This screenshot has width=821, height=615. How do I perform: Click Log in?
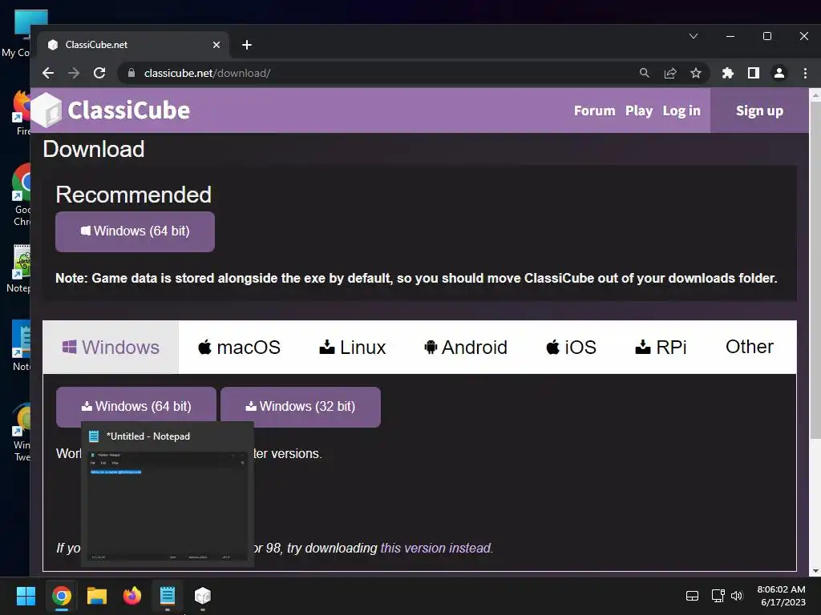point(681,111)
